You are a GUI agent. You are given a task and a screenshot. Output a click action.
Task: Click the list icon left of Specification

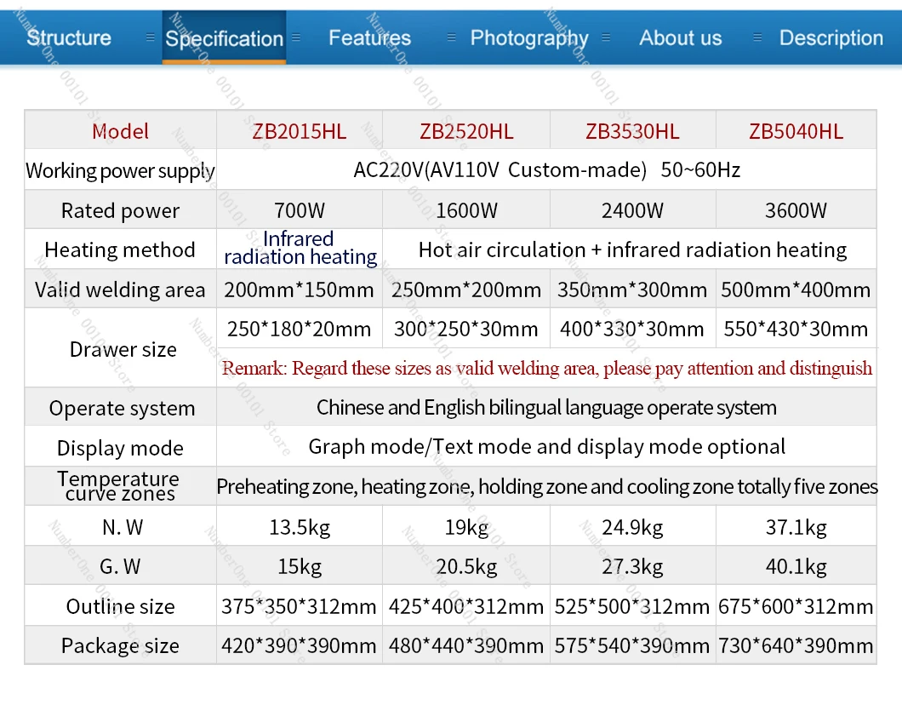[151, 37]
